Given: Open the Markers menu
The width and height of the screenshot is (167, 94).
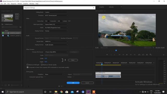Looking at the screenshot, I should (x=20, y=4).
